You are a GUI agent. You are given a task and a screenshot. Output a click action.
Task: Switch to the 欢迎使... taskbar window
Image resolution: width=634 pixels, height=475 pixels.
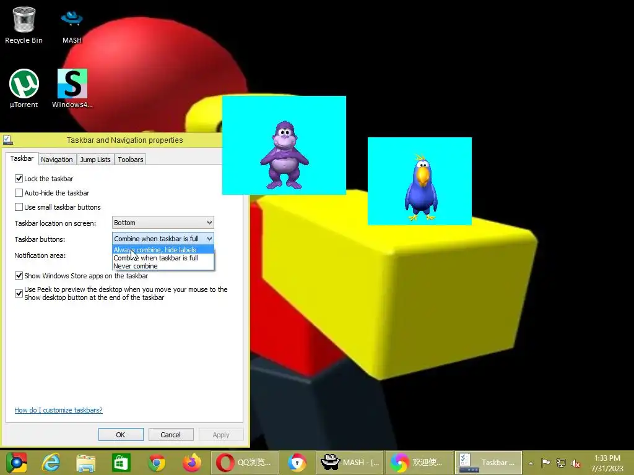pos(419,463)
